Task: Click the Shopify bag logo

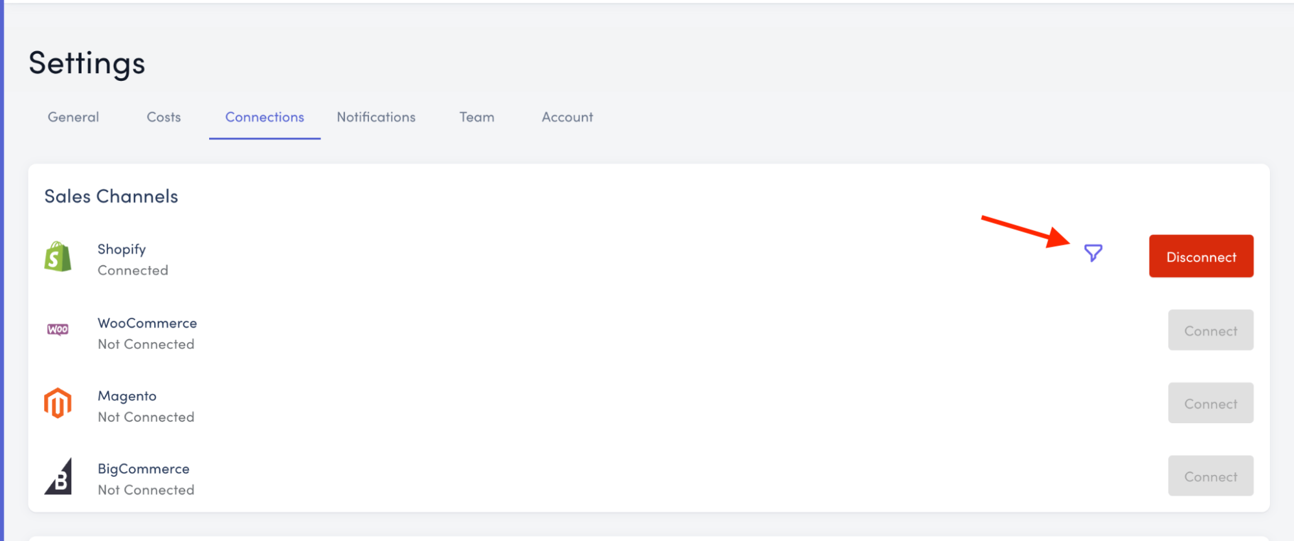Action: click(x=58, y=257)
